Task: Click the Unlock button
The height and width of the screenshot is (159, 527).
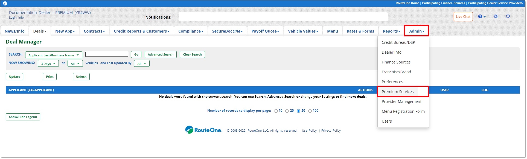Action: click(x=81, y=77)
